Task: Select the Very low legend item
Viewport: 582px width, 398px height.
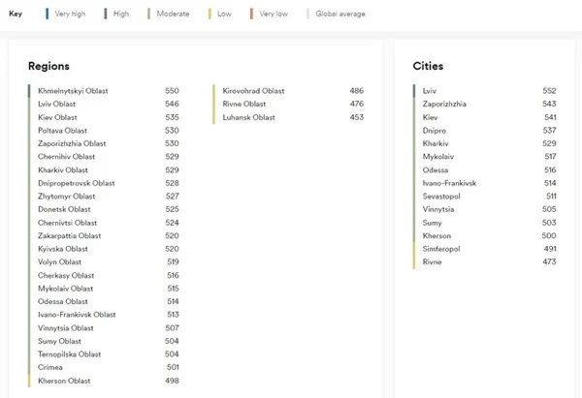Action: tap(273, 15)
